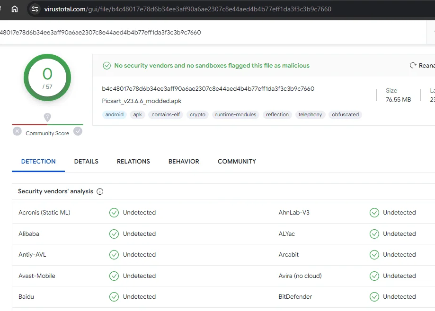The image size is (435, 311).
Task: Select the apk tag
Action: pos(137,115)
